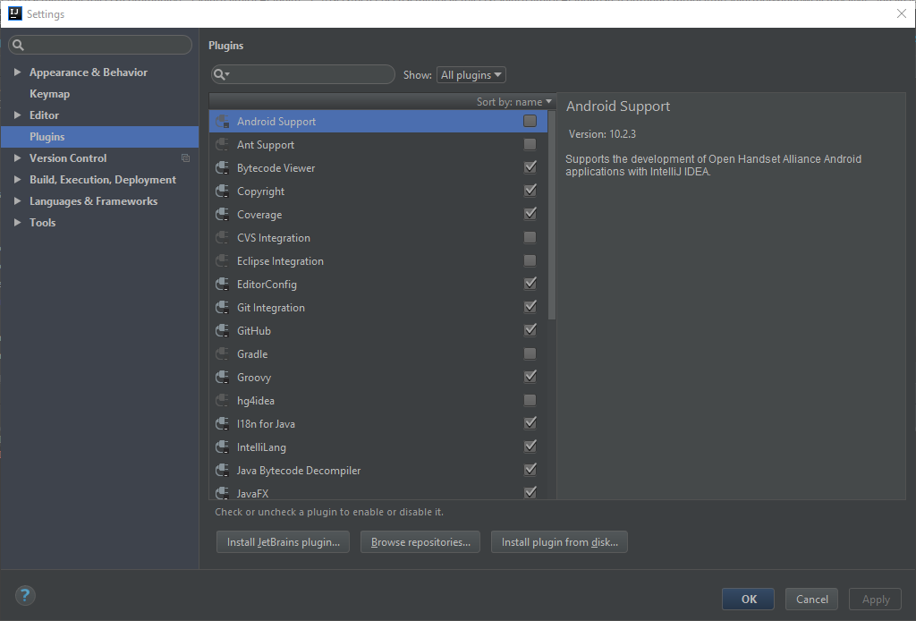916x621 pixels.
Task: Click the I18n for Java plugin icon
Action: pos(222,423)
